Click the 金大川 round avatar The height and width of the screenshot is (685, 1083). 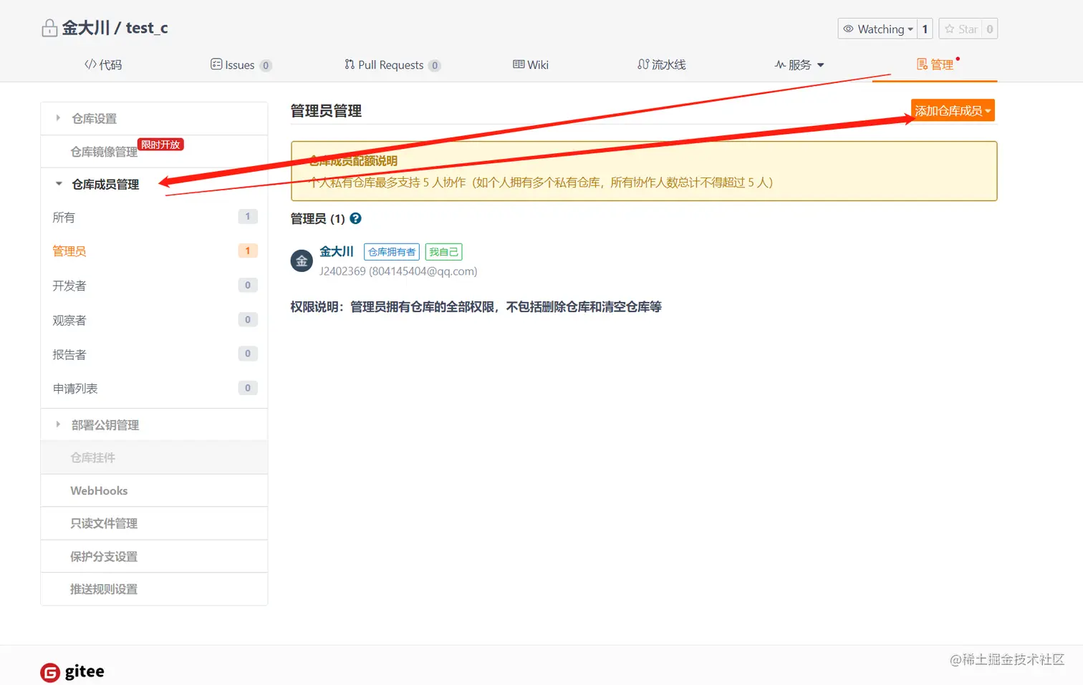pyautogui.click(x=302, y=261)
